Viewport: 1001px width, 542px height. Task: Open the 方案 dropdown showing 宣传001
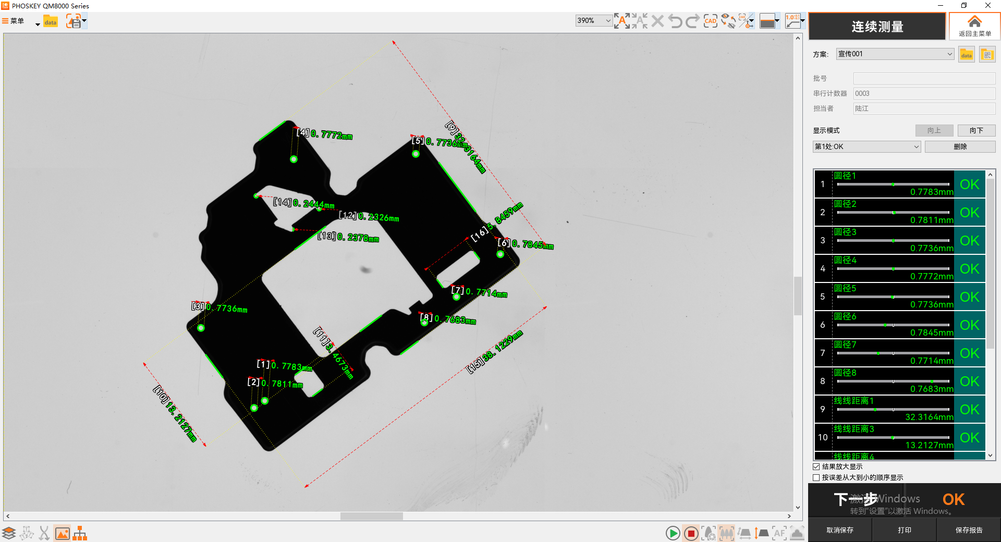895,54
